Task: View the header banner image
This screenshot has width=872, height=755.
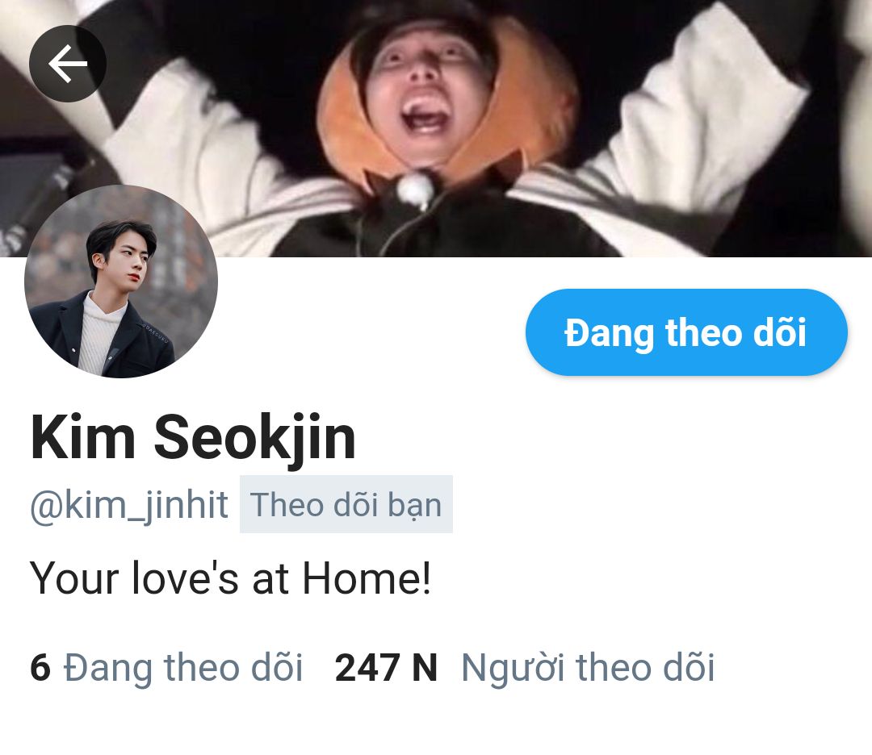Action: (x=436, y=128)
